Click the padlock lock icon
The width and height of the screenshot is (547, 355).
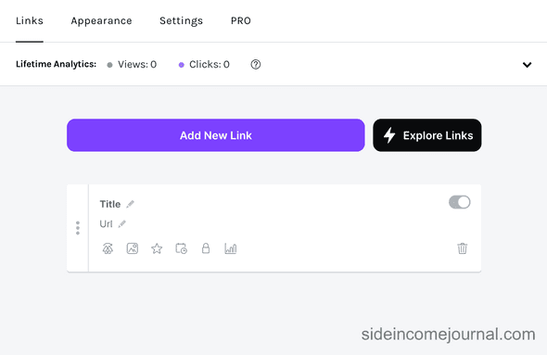click(x=206, y=248)
